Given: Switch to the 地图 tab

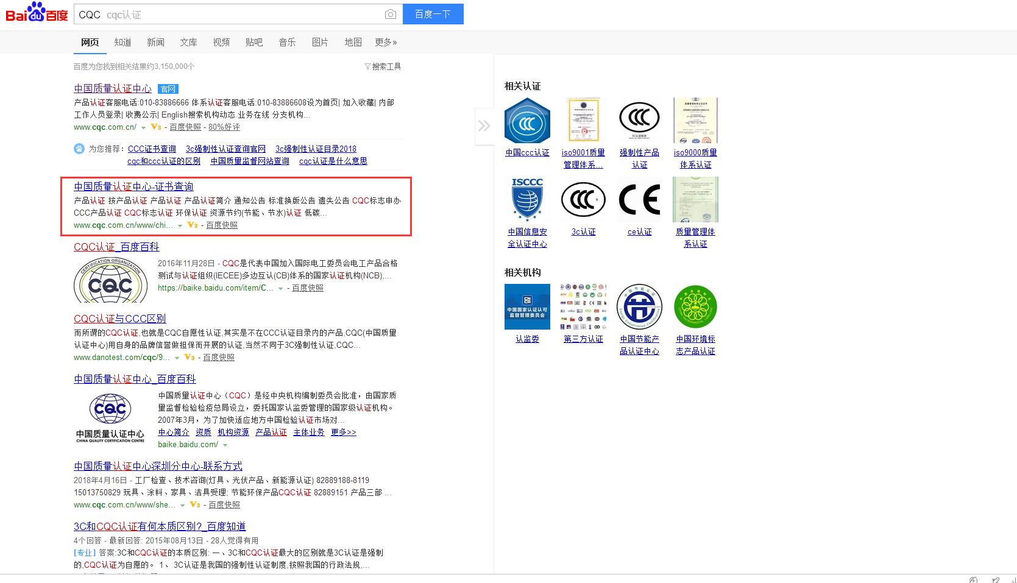Looking at the screenshot, I should pyautogui.click(x=353, y=42).
